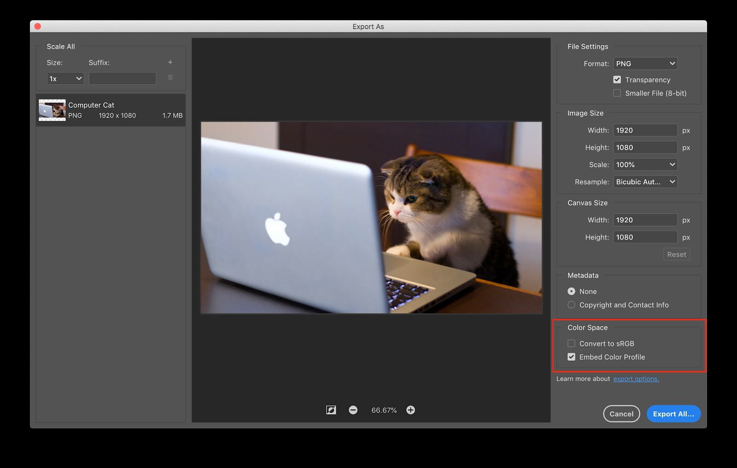
Task: Zoom in on the preview using the plus icon
Action: pyautogui.click(x=410, y=409)
